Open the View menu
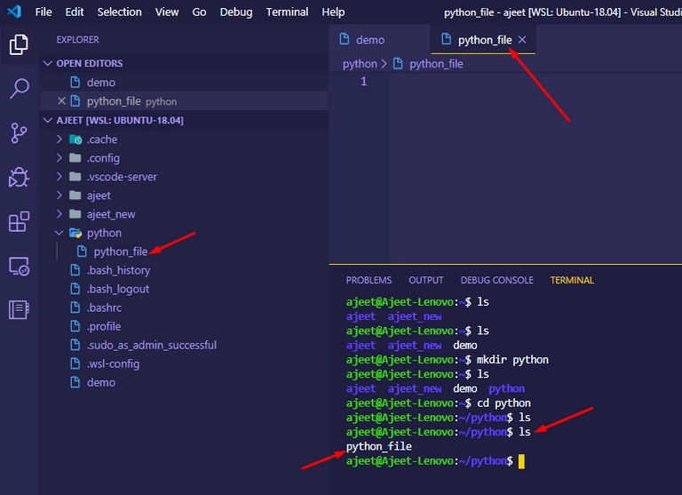Image resolution: width=682 pixels, height=495 pixels. [x=167, y=12]
